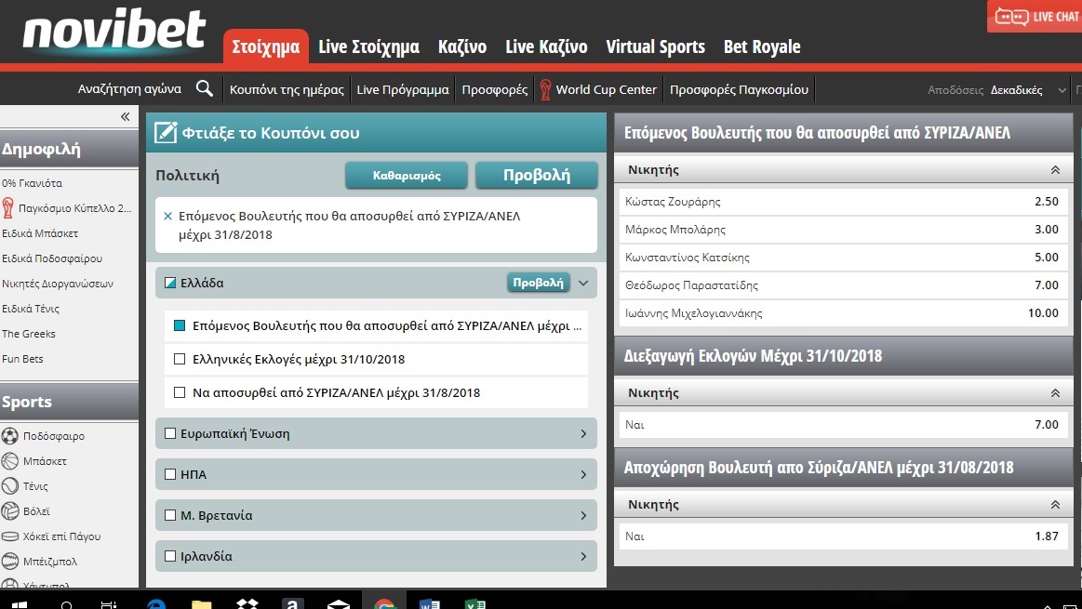Select Ναι at 7.00 for Διεξαγωγή Εκλογών
The width and height of the screenshot is (1082, 609).
pos(842,425)
